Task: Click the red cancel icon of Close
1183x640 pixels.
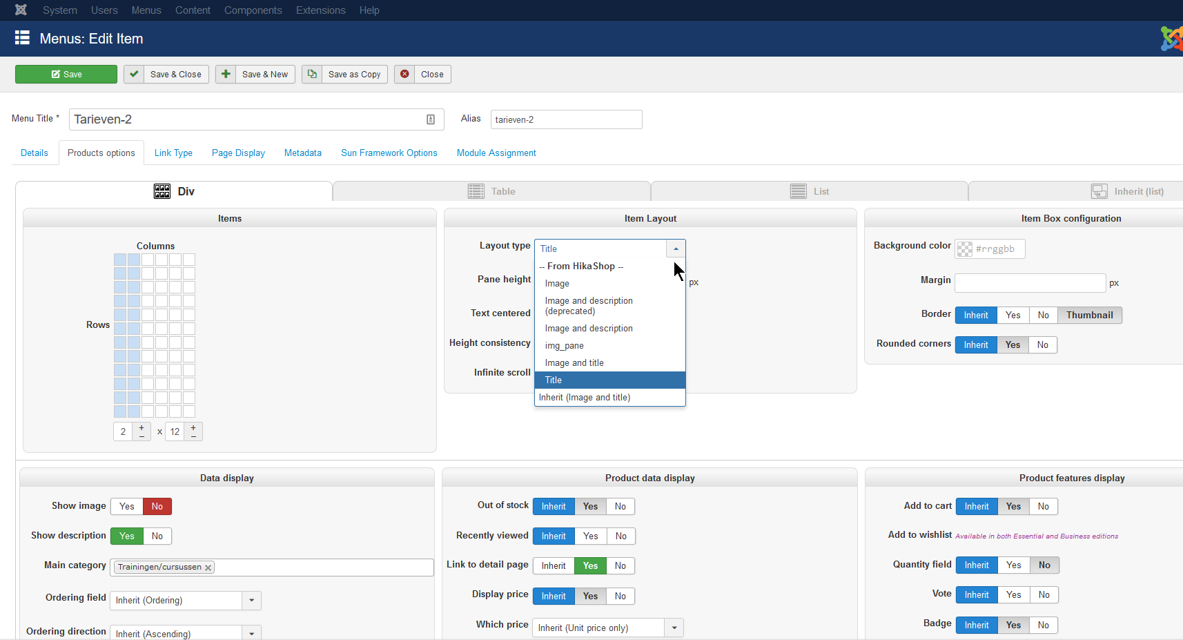Action: 404,75
